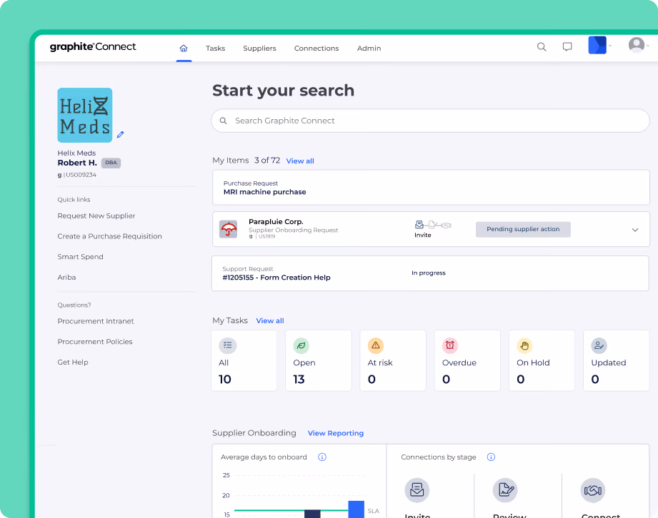Viewport: 658px width, 518px height.
Task: Go to the Suppliers tab
Action: [259, 49]
